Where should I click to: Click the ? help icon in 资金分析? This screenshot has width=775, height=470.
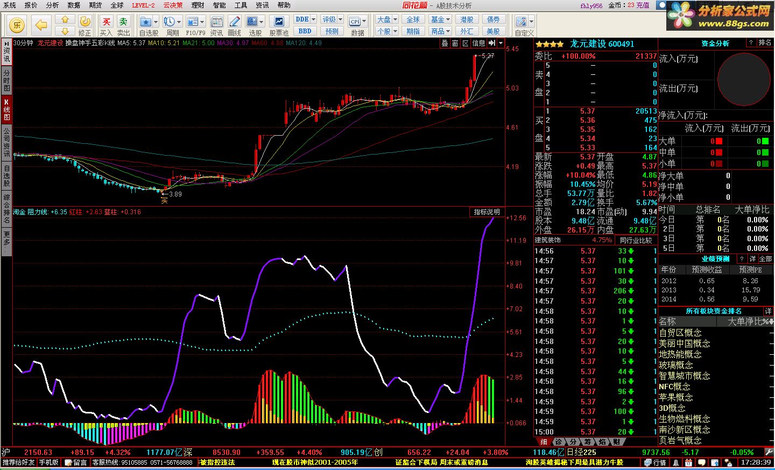pyautogui.click(x=751, y=43)
